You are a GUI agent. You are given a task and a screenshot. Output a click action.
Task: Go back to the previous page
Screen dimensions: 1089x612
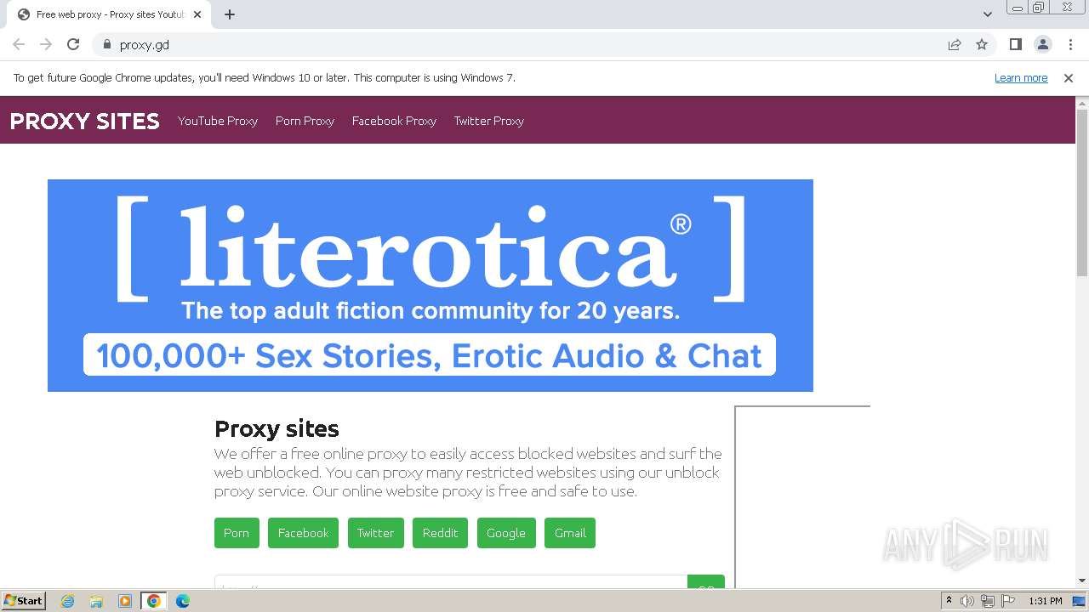19,44
